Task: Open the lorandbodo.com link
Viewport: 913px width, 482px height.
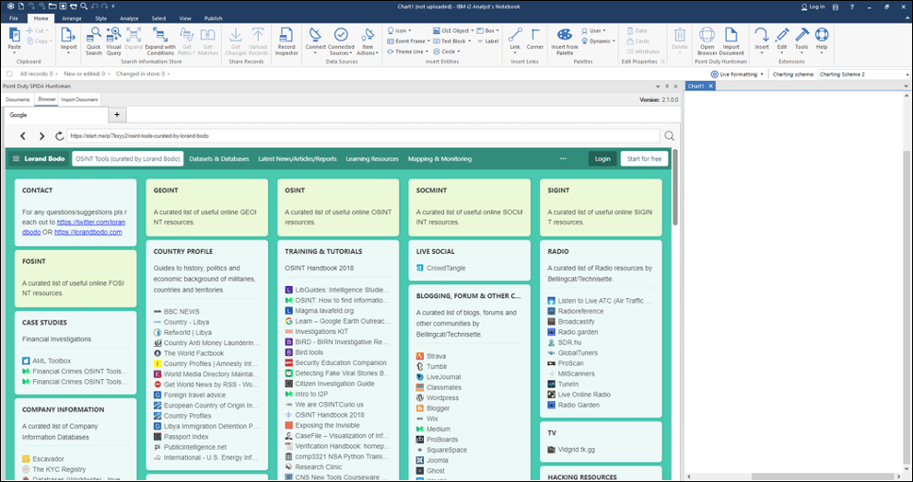Action: coord(88,232)
